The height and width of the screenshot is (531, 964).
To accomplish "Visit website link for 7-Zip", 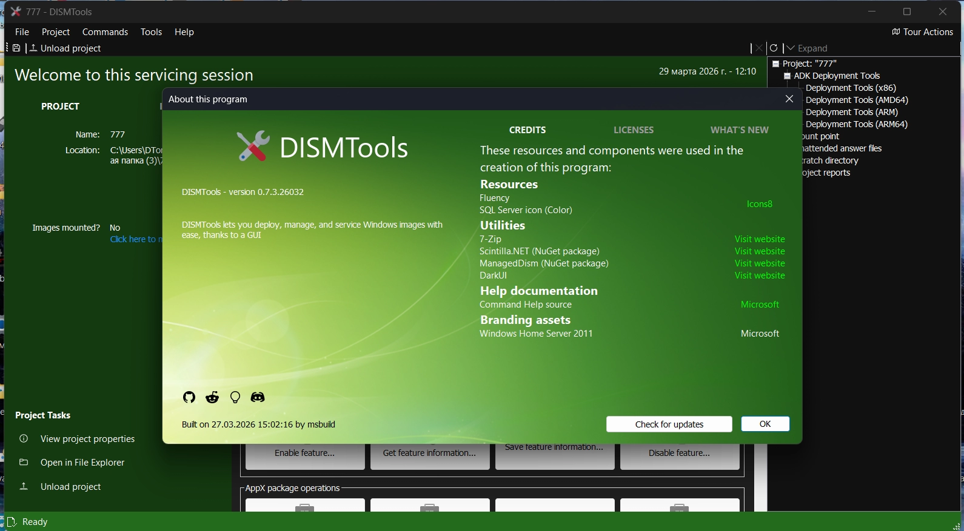I will tap(759, 239).
